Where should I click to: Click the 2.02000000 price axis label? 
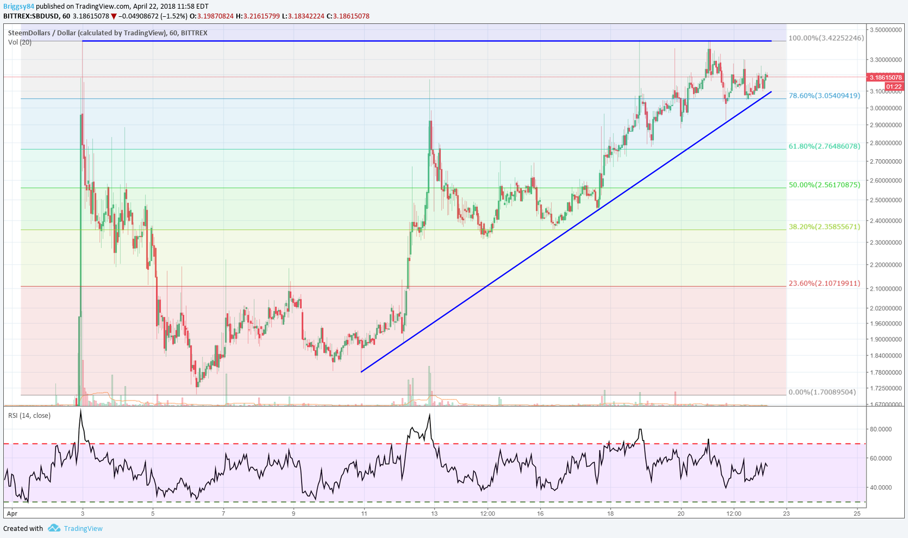click(x=887, y=308)
